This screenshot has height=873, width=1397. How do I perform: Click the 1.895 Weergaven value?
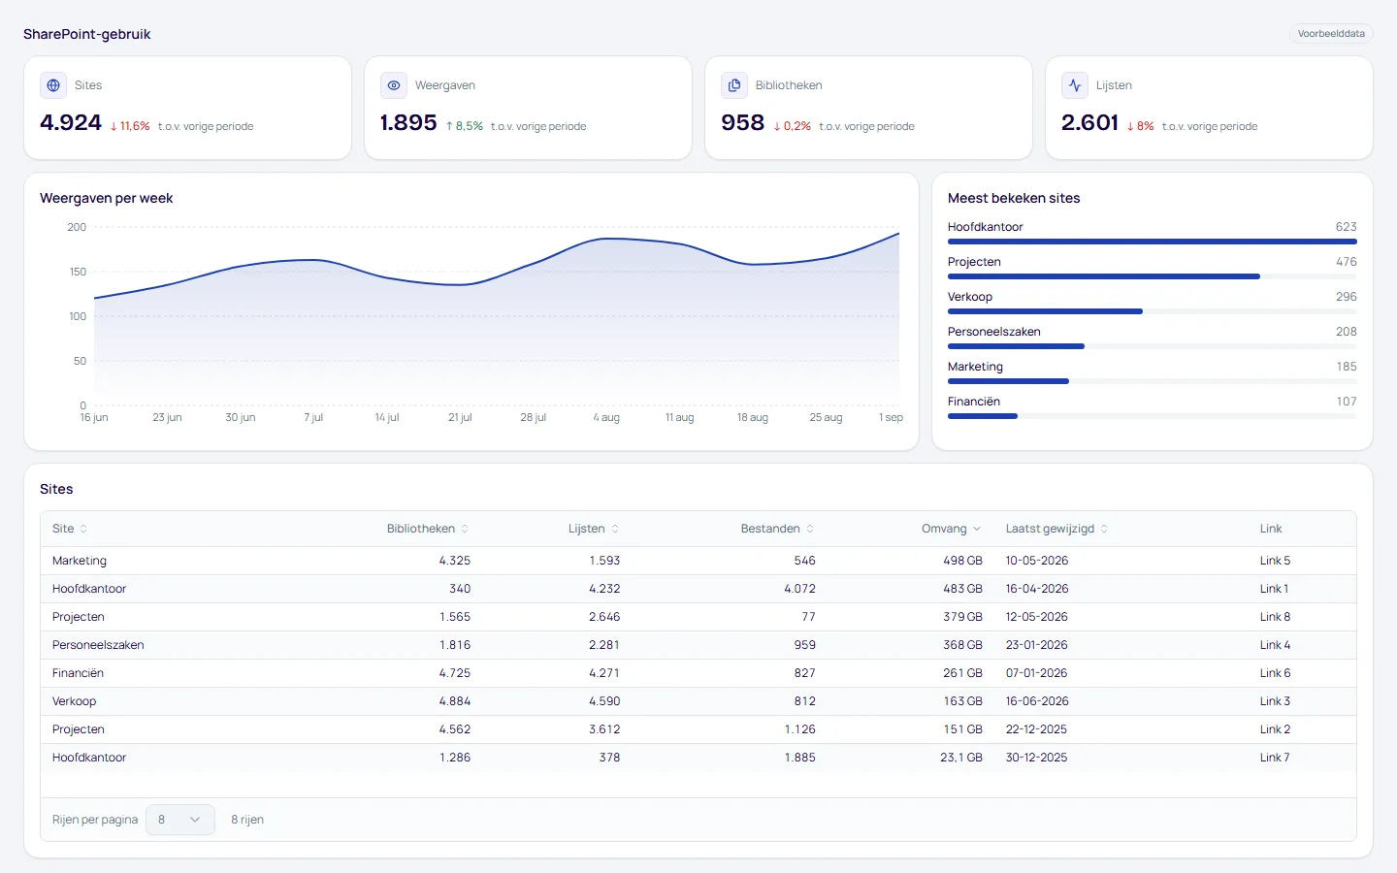click(408, 123)
